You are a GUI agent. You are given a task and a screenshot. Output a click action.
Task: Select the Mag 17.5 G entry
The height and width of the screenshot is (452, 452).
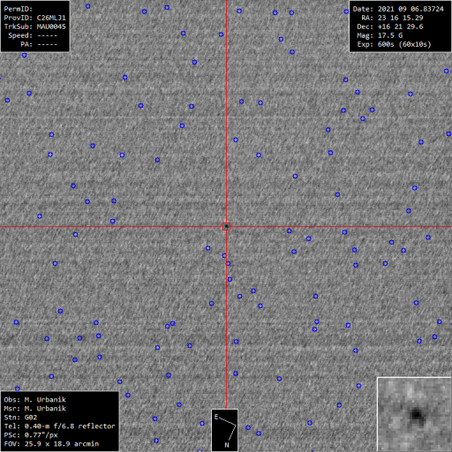tap(380, 35)
